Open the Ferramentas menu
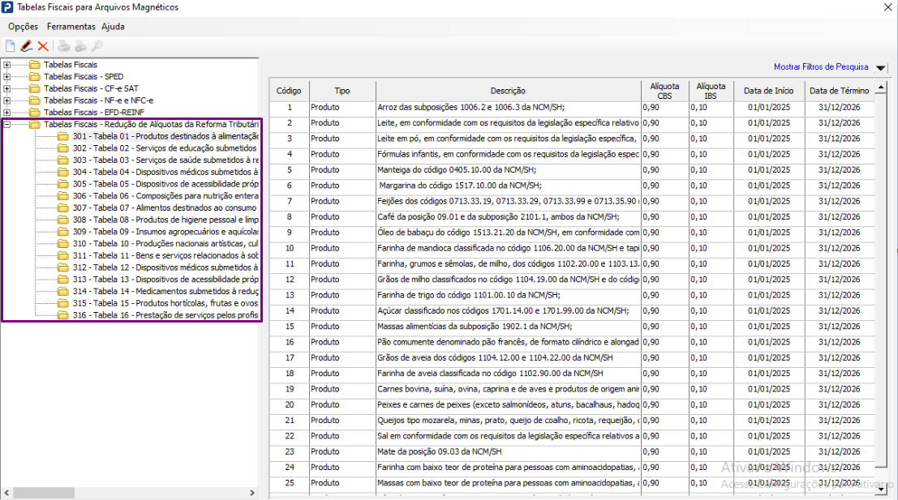This screenshot has height=500, width=898. click(x=71, y=27)
